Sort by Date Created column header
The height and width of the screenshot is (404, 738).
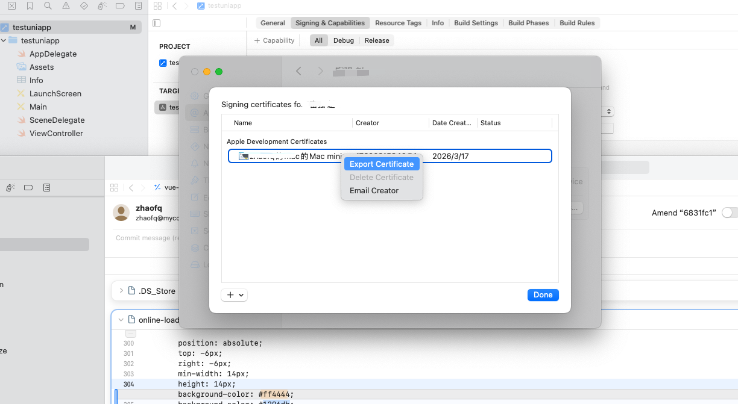(453, 123)
